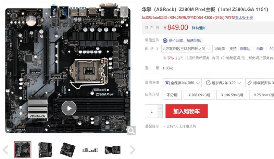Show next thumbnails with right arrow

point(133,150)
